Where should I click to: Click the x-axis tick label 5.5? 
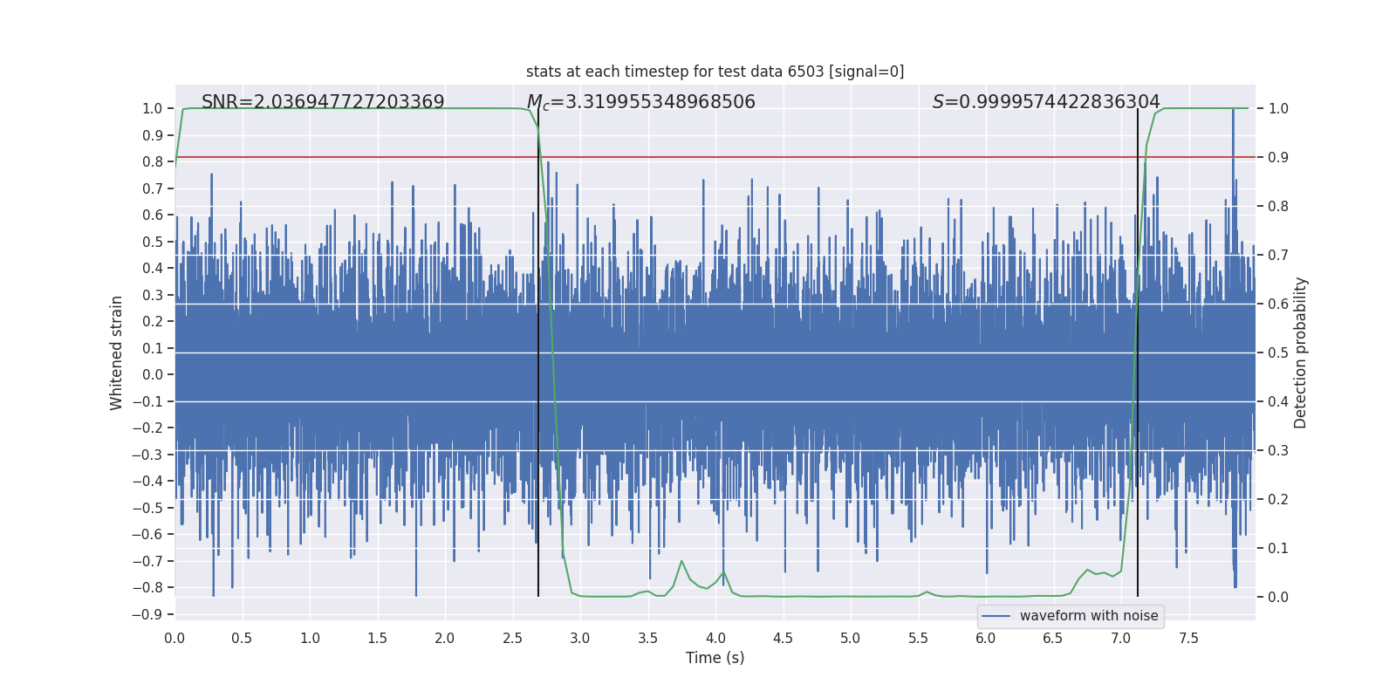click(918, 638)
